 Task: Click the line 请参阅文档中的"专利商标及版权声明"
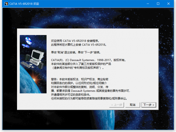click(x=77, y=68)
